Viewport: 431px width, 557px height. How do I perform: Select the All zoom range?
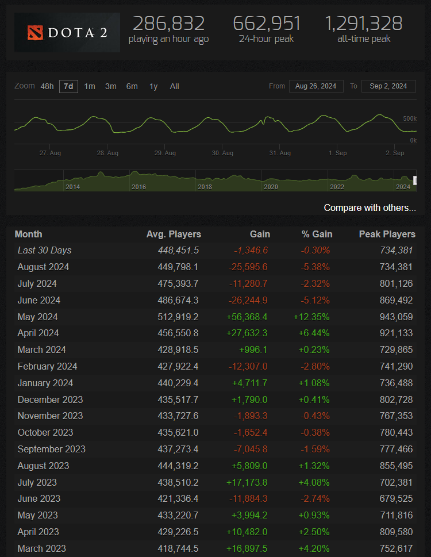[174, 86]
